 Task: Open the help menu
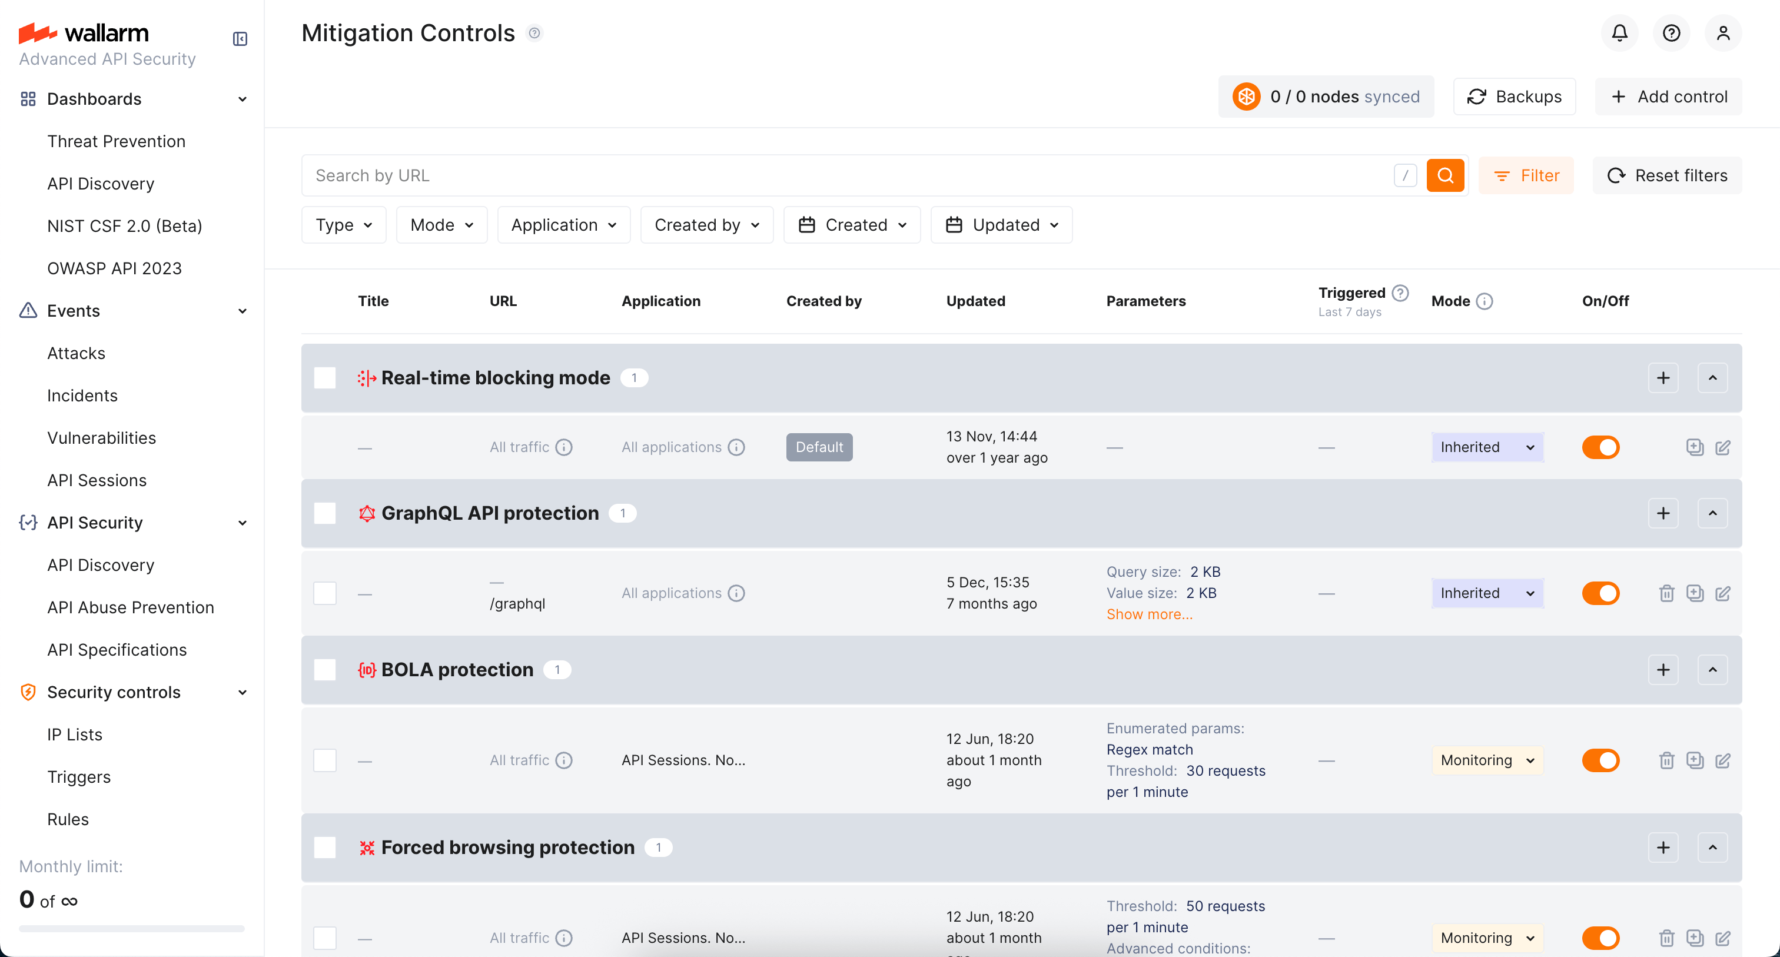1672,32
